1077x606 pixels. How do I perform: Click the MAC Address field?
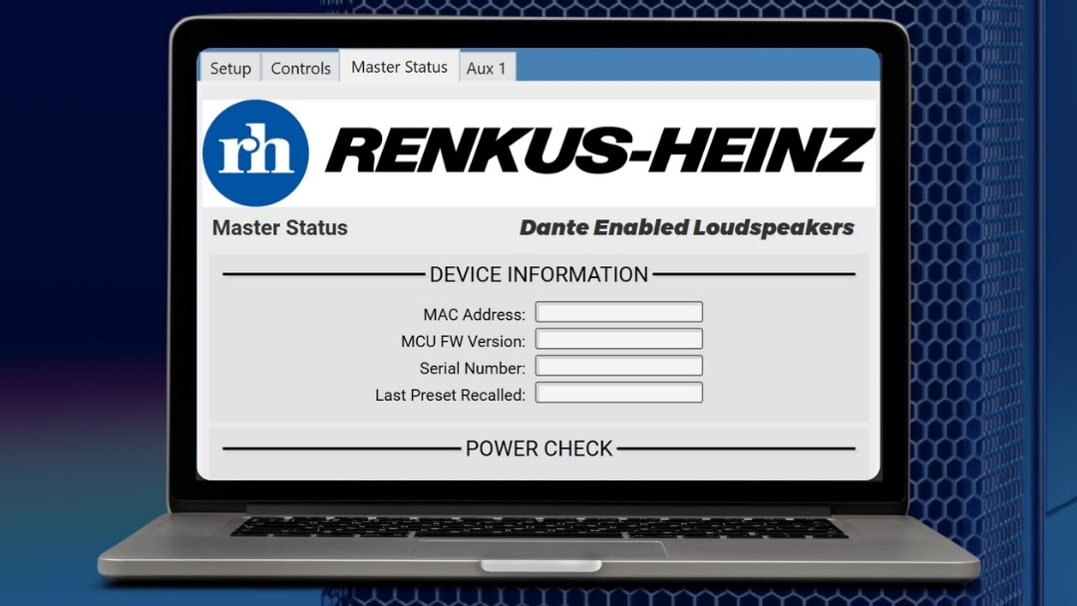pos(619,312)
